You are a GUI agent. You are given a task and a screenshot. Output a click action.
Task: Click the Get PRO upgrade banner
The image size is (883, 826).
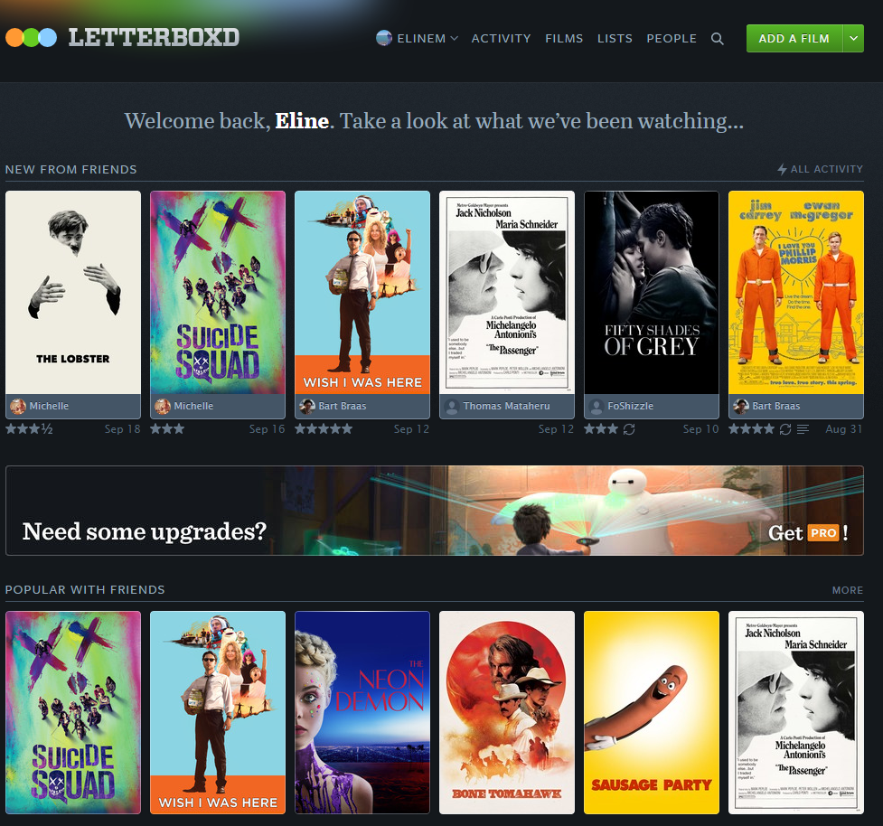434,511
